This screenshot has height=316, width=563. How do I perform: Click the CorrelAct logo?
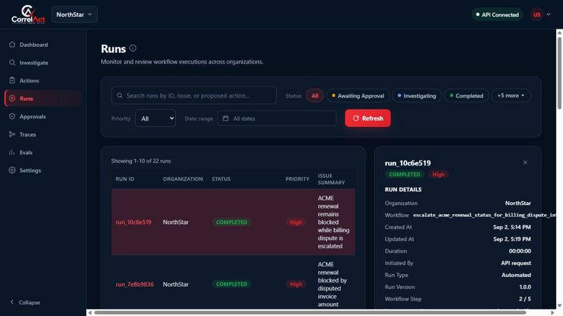coord(28,15)
